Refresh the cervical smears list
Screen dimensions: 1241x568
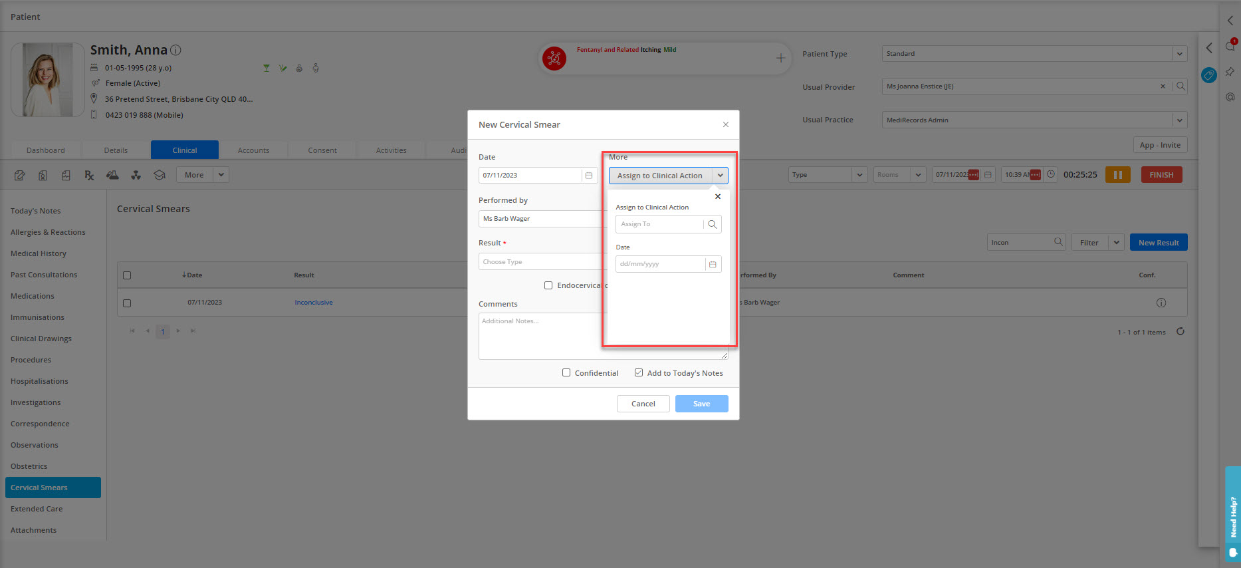click(1181, 331)
